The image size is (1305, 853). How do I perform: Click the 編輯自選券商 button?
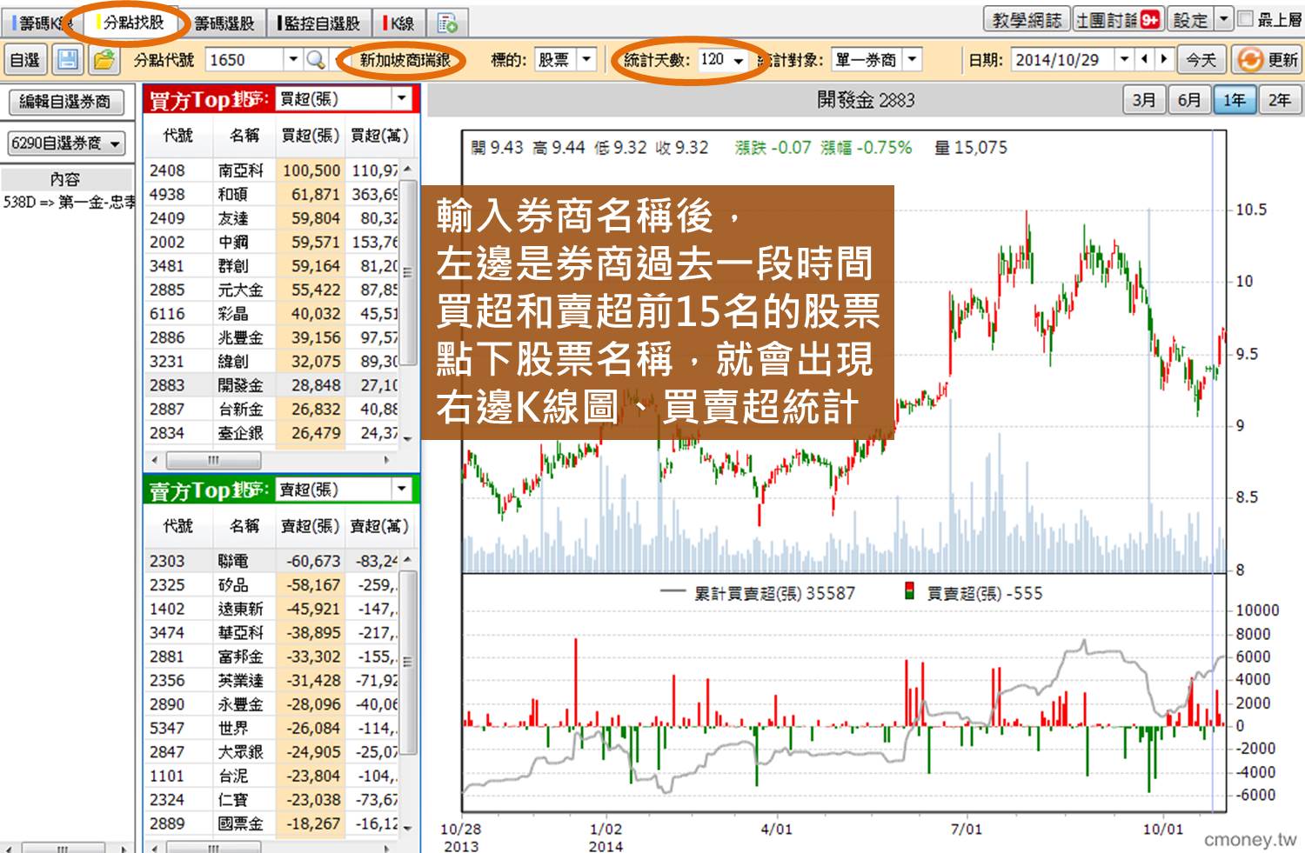pos(68,102)
